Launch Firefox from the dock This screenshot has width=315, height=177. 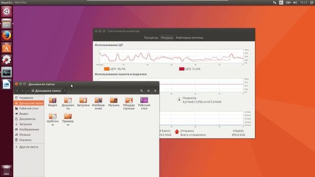pyautogui.click(x=6, y=35)
